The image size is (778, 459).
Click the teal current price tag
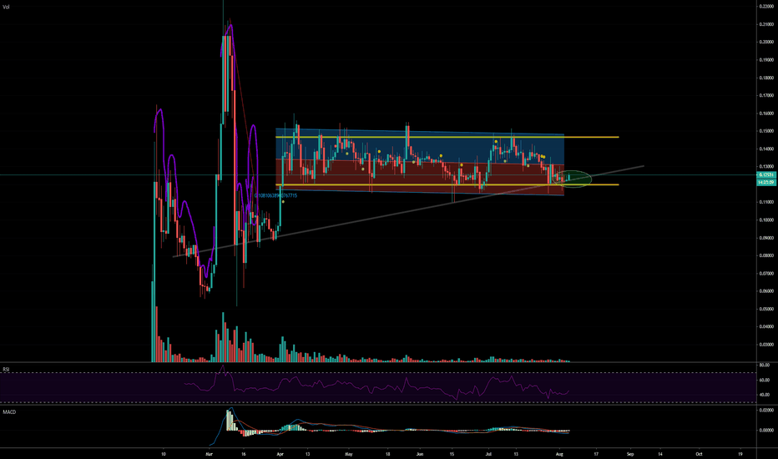766,174
